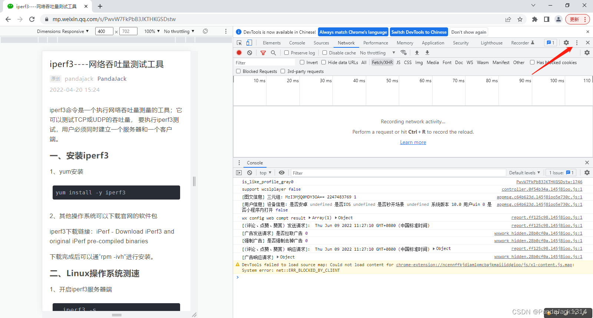This screenshot has height=318, width=593.
Task: Switch to the Elements tab
Action: (x=272, y=43)
